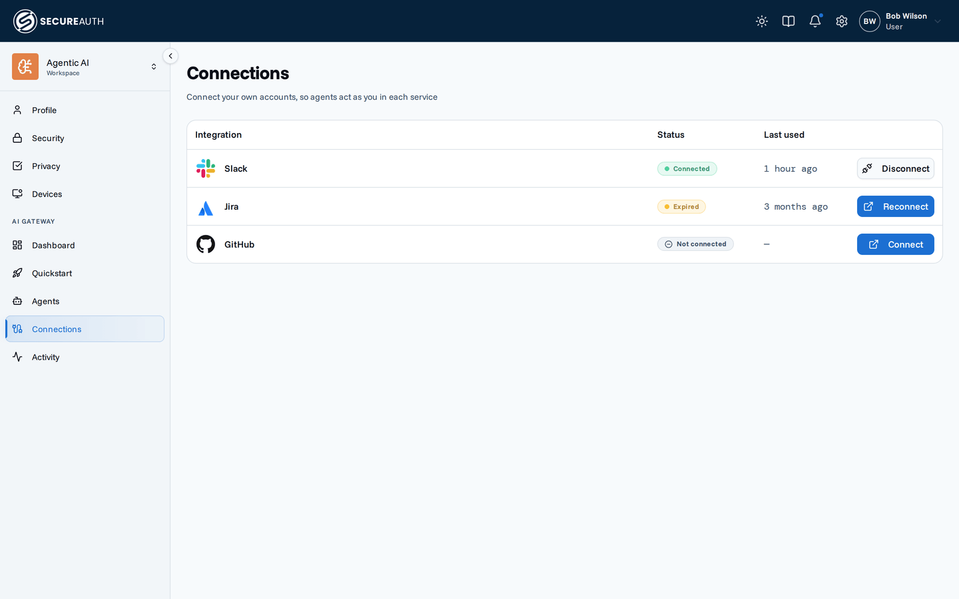Open the Agents page
This screenshot has height=599, width=959.
[85, 301]
